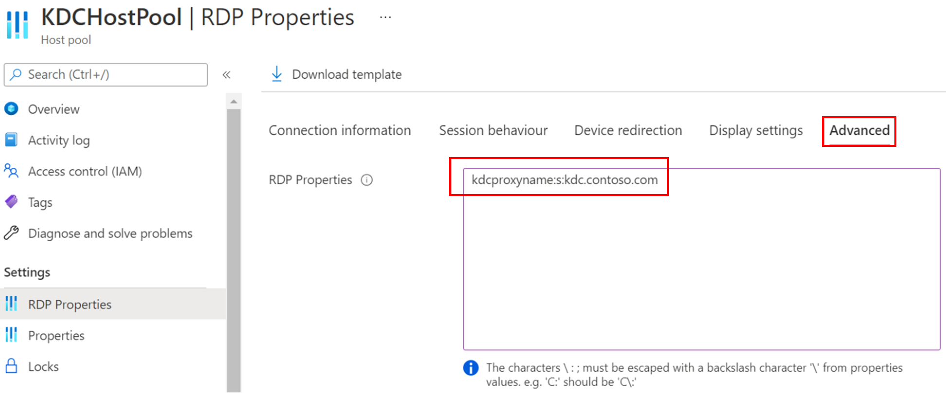Go to the Display settings tab
946x407 pixels.
pyautogui.click(x=756, y=130)
